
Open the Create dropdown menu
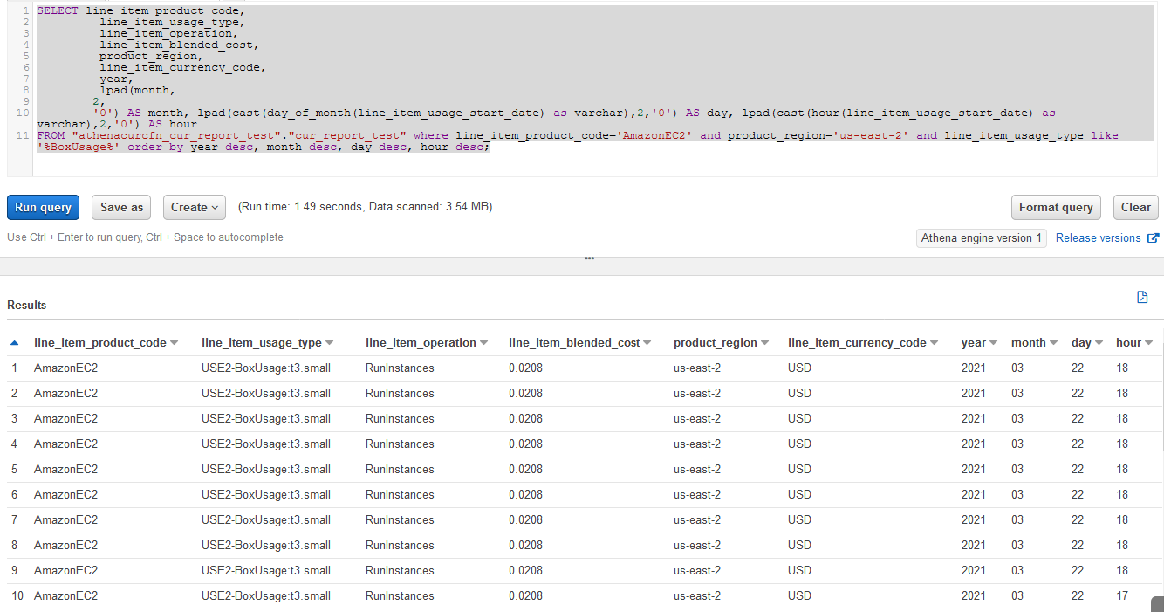click(194, 207)
